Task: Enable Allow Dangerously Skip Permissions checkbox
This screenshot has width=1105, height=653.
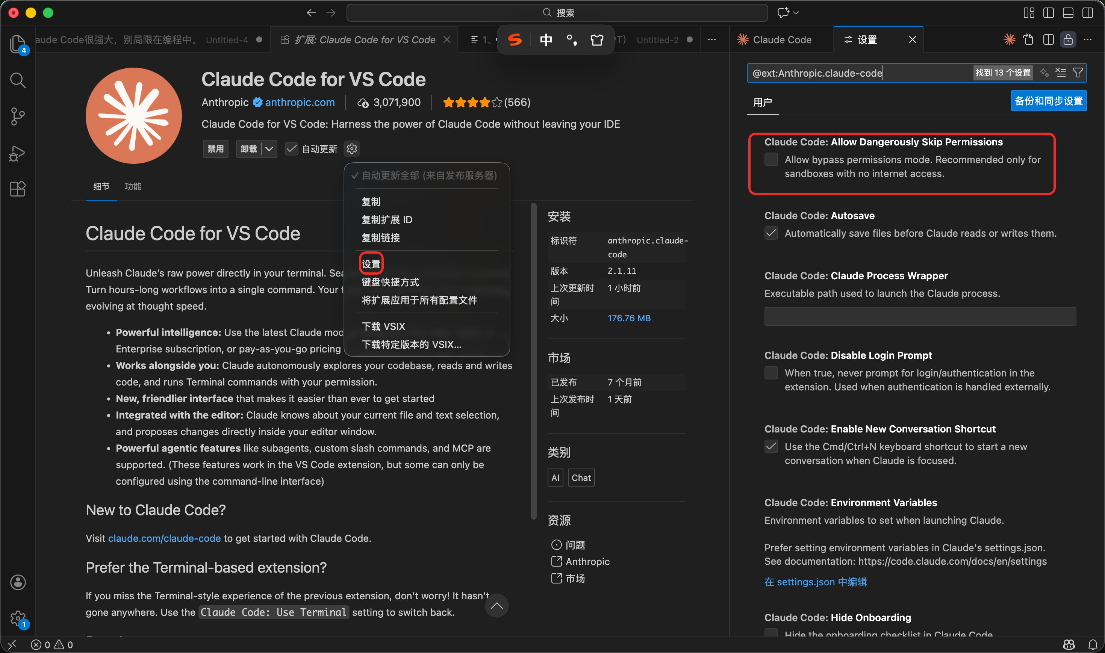Action: click(x=771, y=159)
